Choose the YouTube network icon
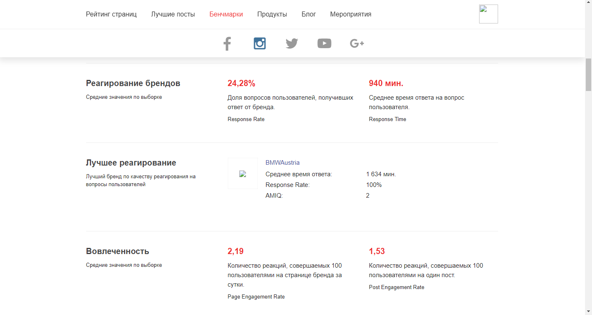Viewport: 592px width, 315px height. tap(324, 43)
